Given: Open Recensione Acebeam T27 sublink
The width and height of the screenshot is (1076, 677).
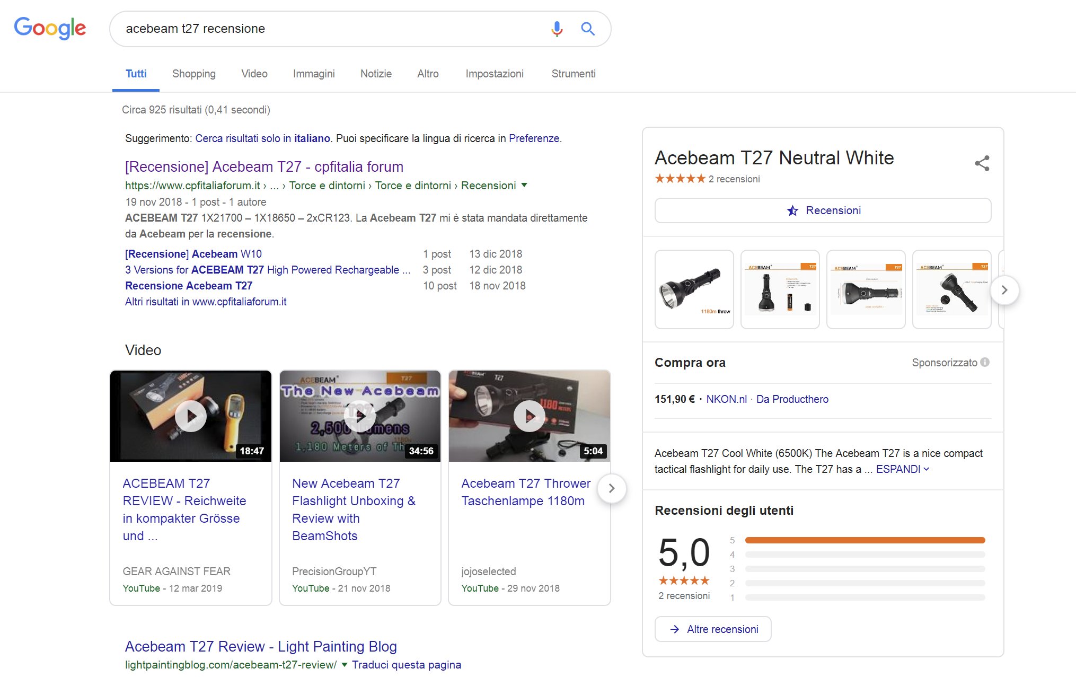Looking at the screenshot, I should (189, 286).
